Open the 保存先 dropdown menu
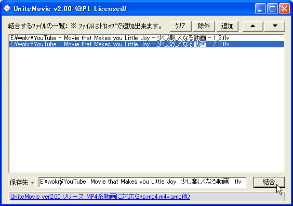Image resolution: width=293 pixels, height=206 pixels. (x=22, y=183)
